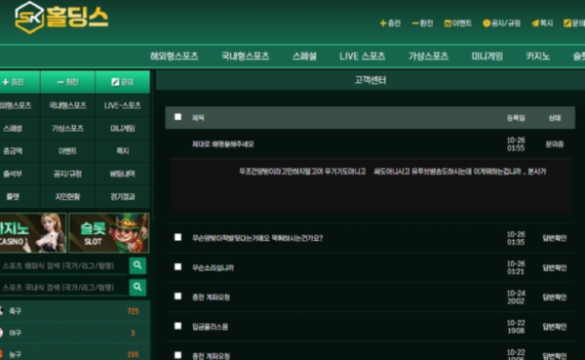Screen dimensions: 585x360
Task: Click 답변확인 on the 10-24 20:02 row
Action: (555, 298)
